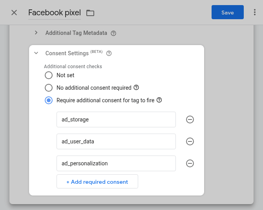Open the folder icon beside tag name

coord(90,13)
